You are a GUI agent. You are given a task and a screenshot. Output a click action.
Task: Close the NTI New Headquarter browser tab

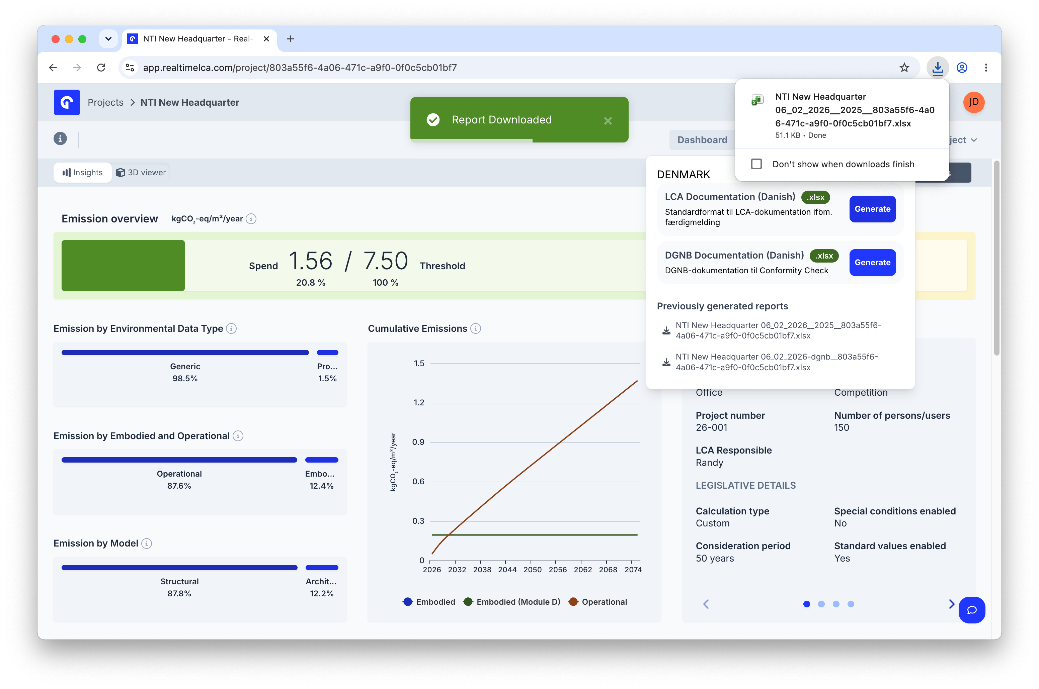tap(266, 39)
